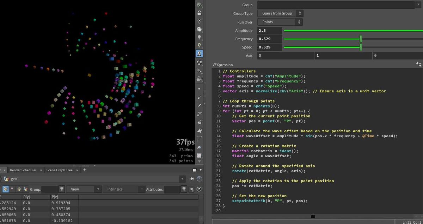Click the Amplitude value field
The width and height of the screenshot is (423, 224).
pyautogui.click(x=270, y=31)
